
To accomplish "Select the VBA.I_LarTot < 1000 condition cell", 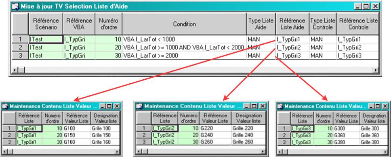I will (x=184, y=39).
